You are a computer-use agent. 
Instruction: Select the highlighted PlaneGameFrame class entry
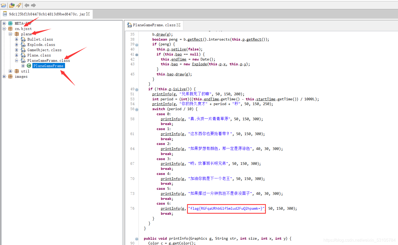tap(49, 66)
